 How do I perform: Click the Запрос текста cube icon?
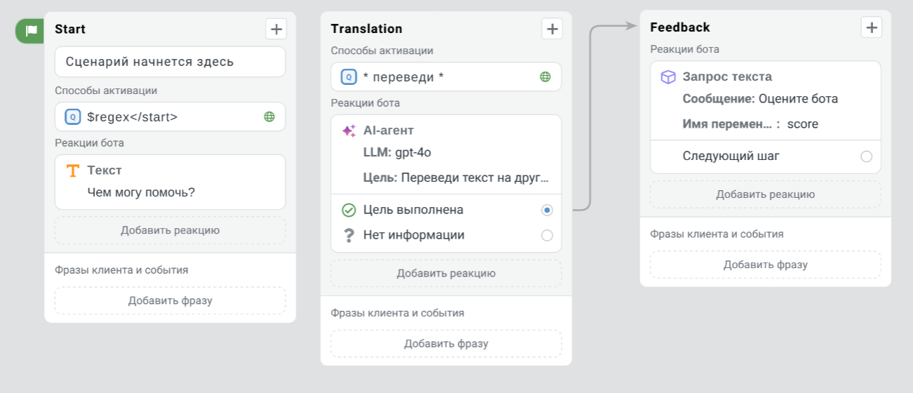pyautogui.click(x=668, y=77)
